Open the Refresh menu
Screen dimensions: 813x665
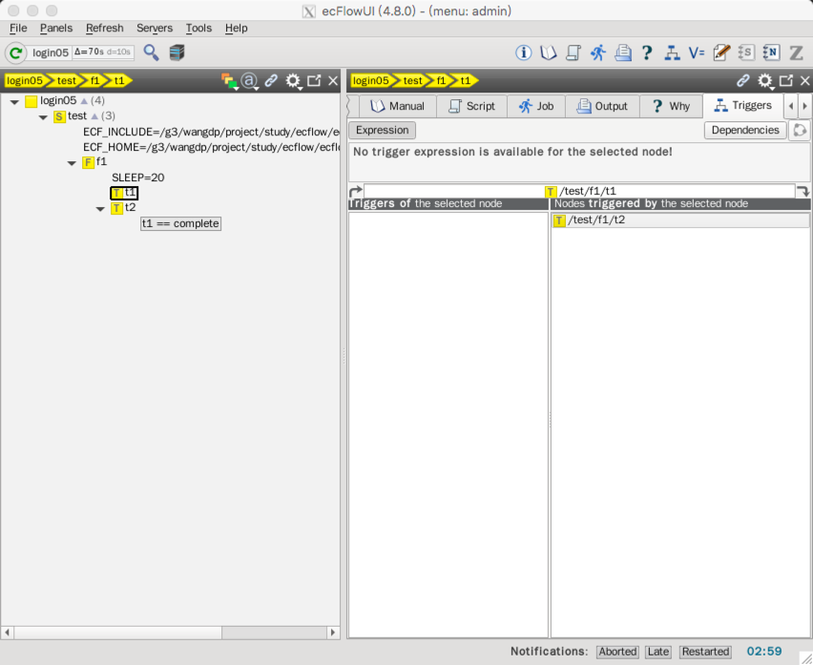click(105, 28)
